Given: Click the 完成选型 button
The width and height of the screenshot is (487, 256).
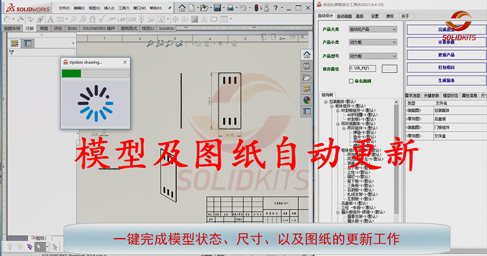Looking at the screenshot, I should coord(446,29).
